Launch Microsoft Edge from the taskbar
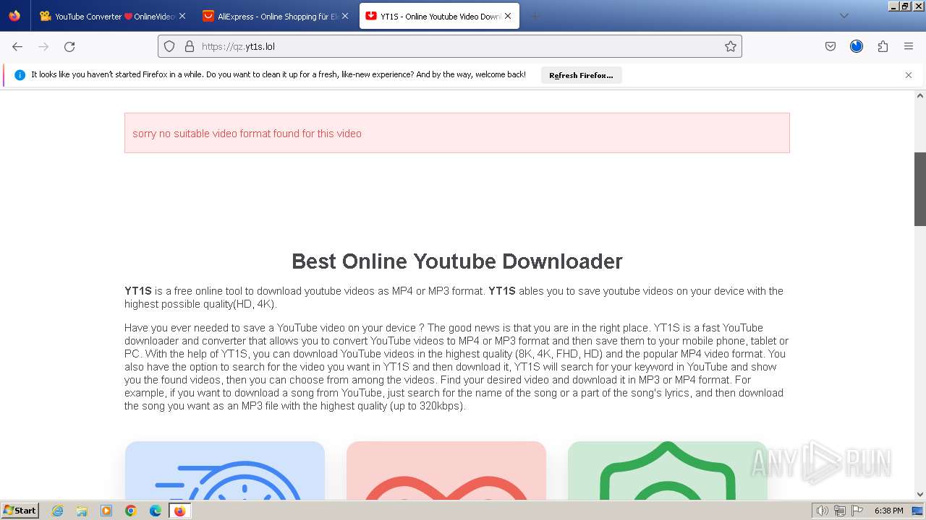 click(x=156, y=511)
